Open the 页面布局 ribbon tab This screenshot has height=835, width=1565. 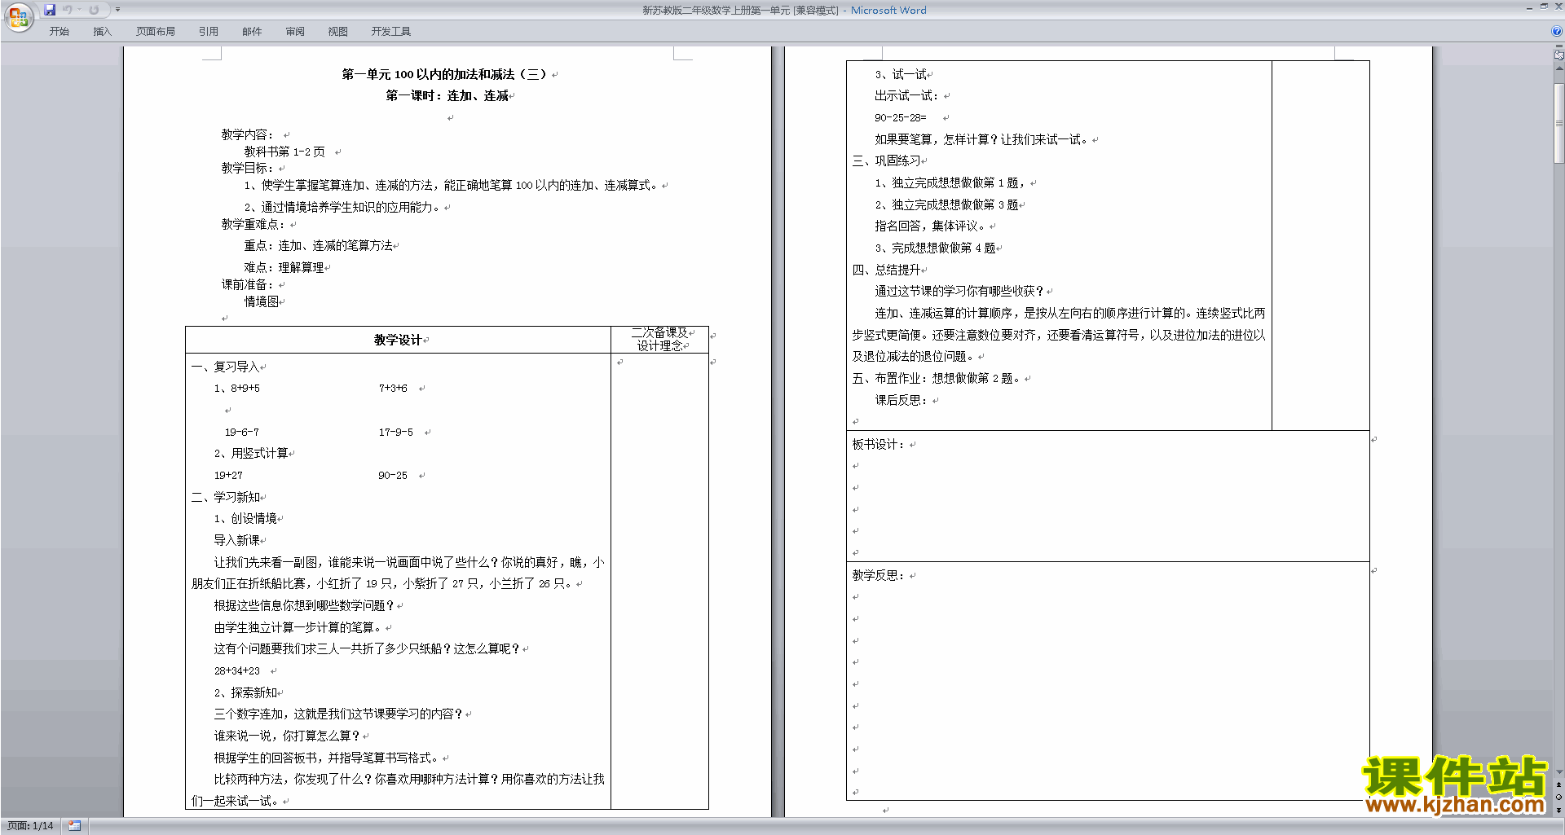(156, 31)
